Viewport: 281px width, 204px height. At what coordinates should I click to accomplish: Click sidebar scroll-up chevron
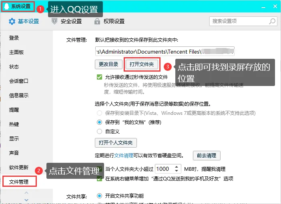[x=26, y=193]
